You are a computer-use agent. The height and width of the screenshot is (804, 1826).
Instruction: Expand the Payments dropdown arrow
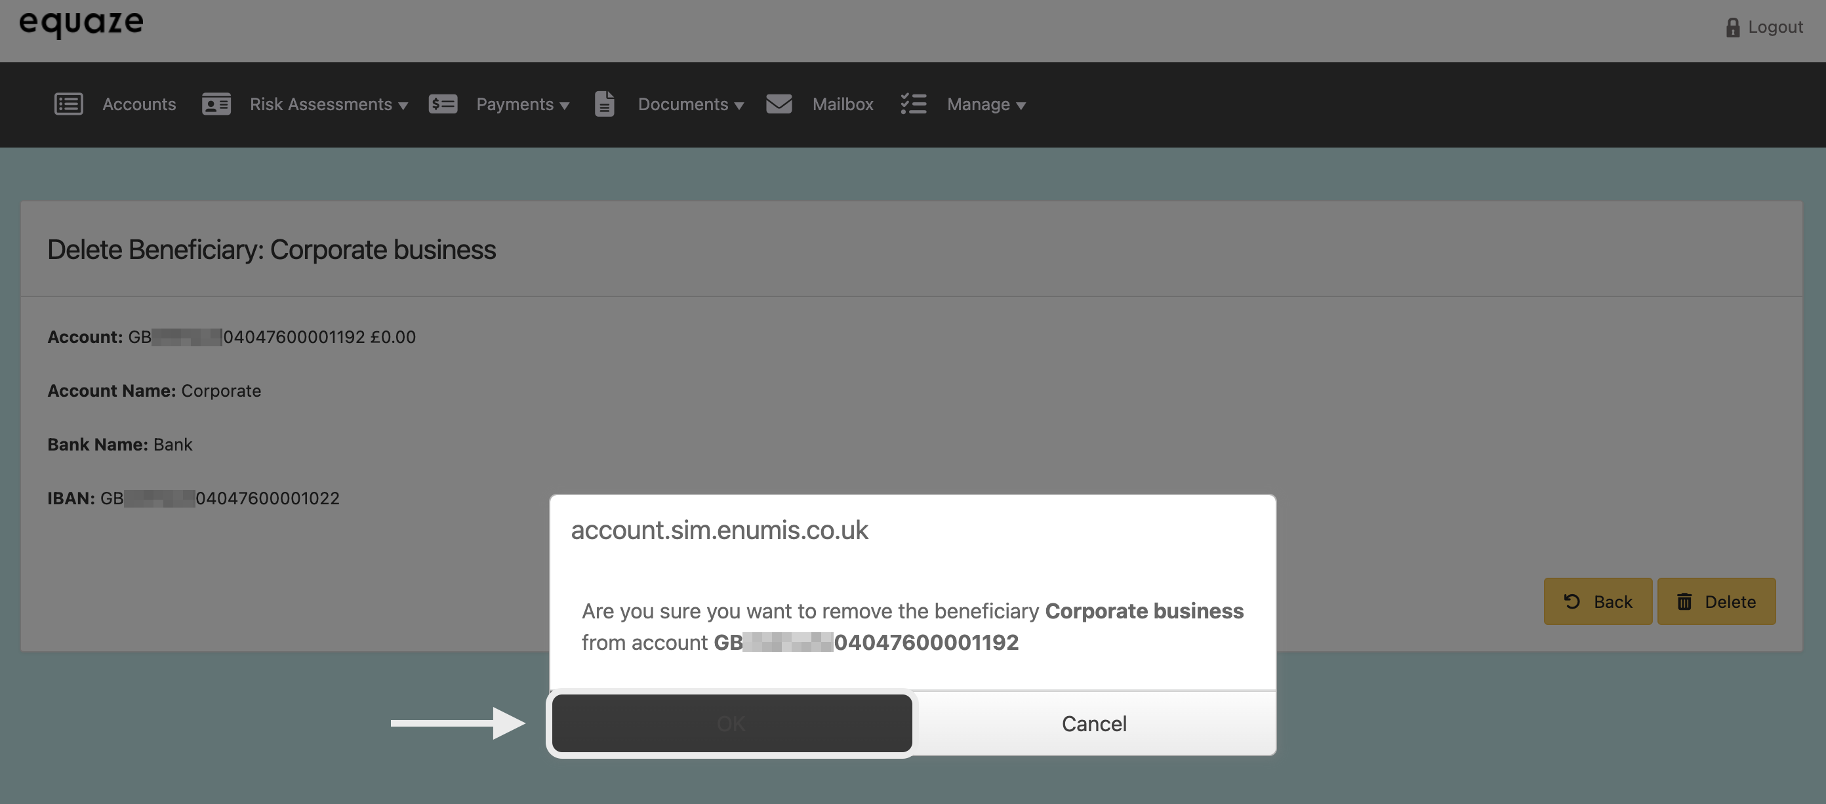[565, 106]
